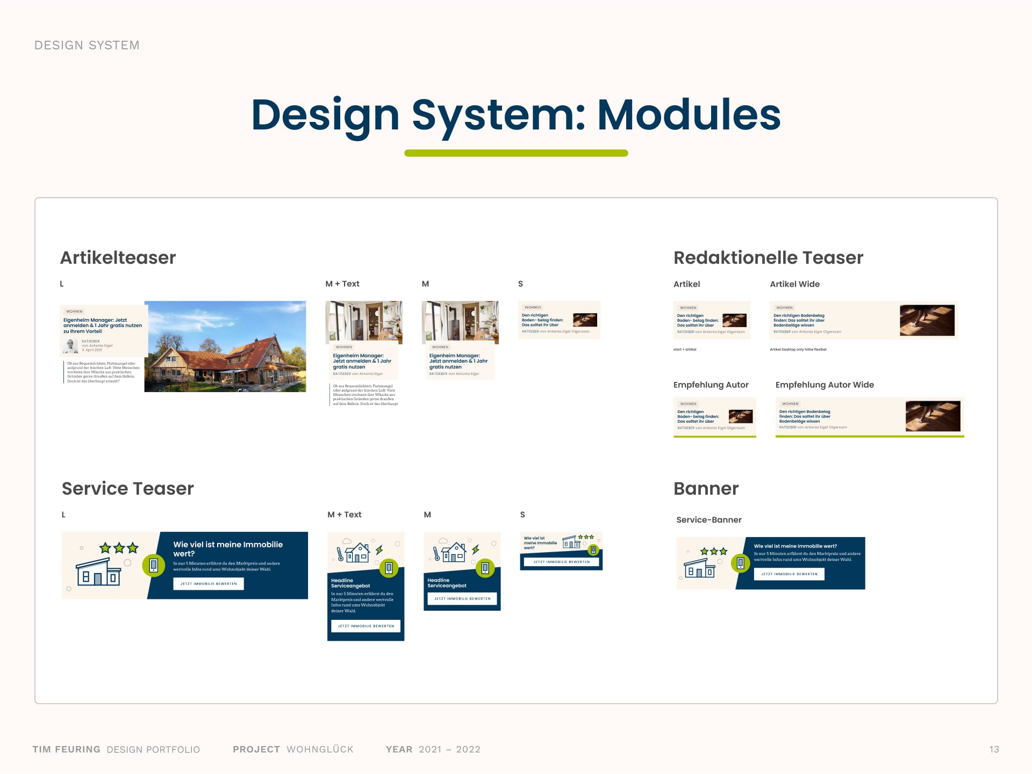Click 'PROJECT WOHNGLÜCK' in the footer
This screenshot has height=774, width=1032.
[293, 749]
